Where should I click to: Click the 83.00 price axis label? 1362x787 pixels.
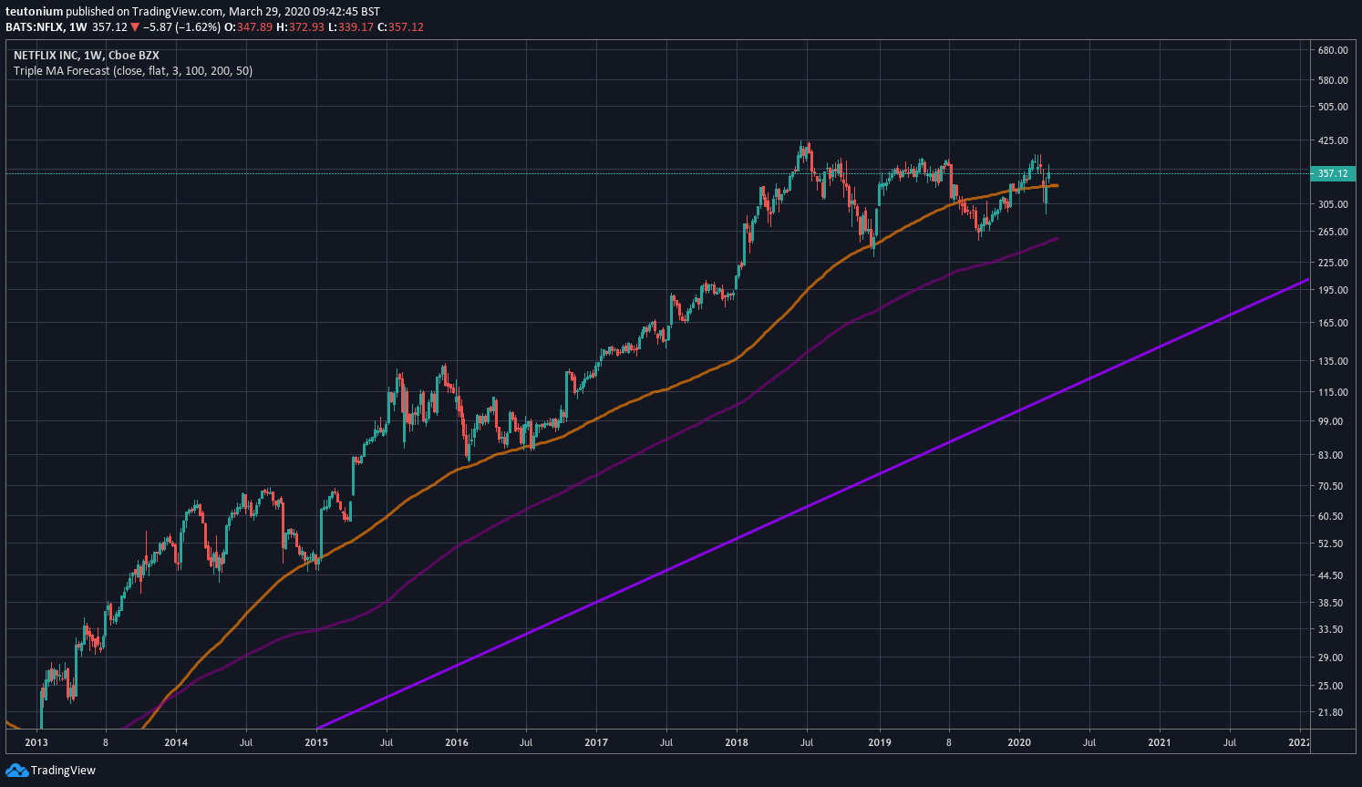[1331, 455]
